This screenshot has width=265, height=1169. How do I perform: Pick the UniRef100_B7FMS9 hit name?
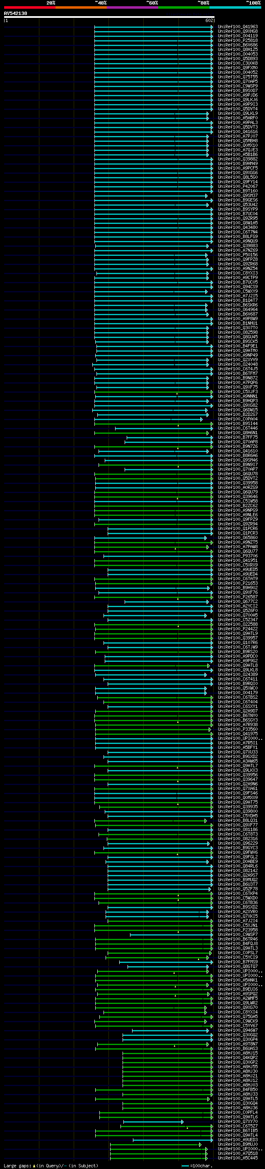238,962
